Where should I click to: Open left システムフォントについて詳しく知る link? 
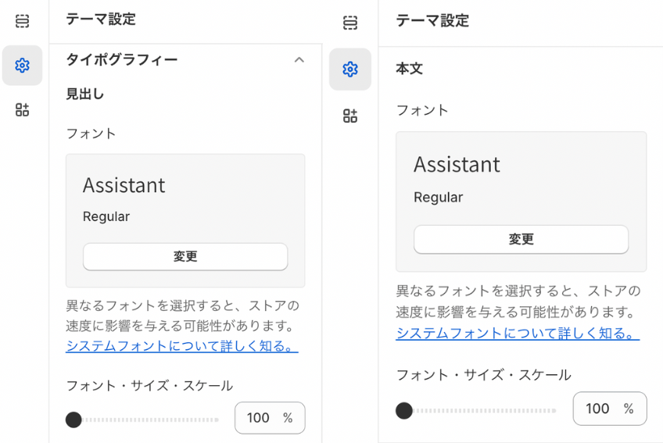pos(182,346)
